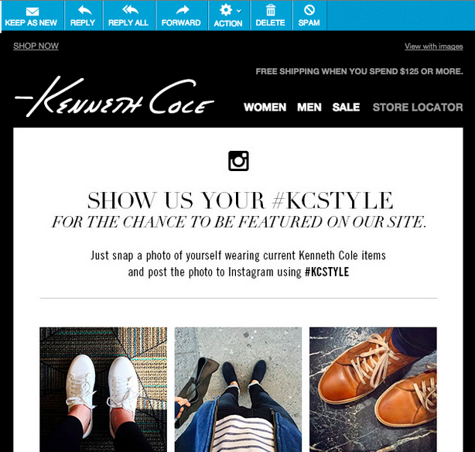This screenshot has height=452, width=475.
Task: Select WOMEN in the navigation menu
Action: tap(265, 107)
